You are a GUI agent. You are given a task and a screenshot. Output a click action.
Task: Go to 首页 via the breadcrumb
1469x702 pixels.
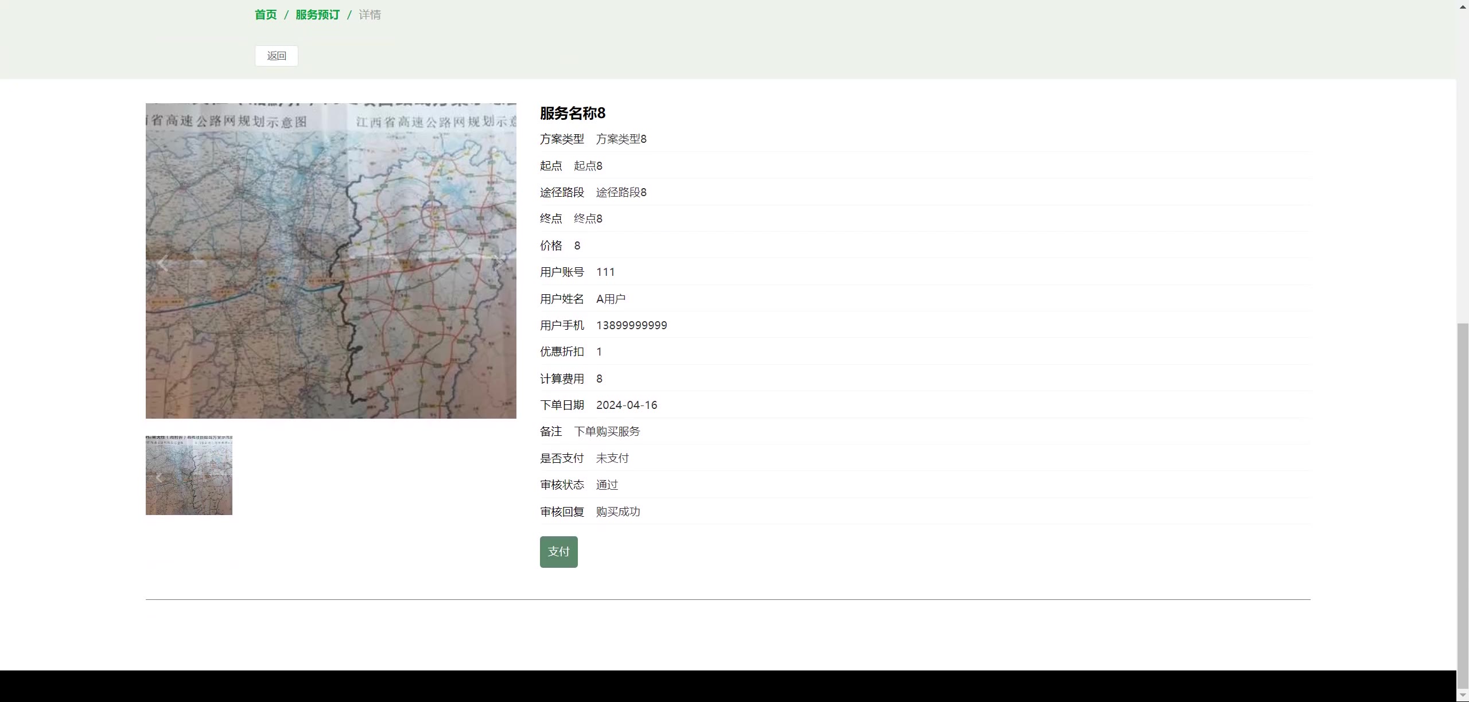tap(266, 15)
